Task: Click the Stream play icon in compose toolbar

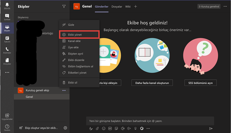Action: 129,128
